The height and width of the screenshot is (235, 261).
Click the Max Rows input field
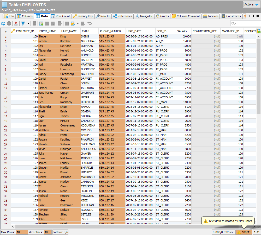pos(22,232)
